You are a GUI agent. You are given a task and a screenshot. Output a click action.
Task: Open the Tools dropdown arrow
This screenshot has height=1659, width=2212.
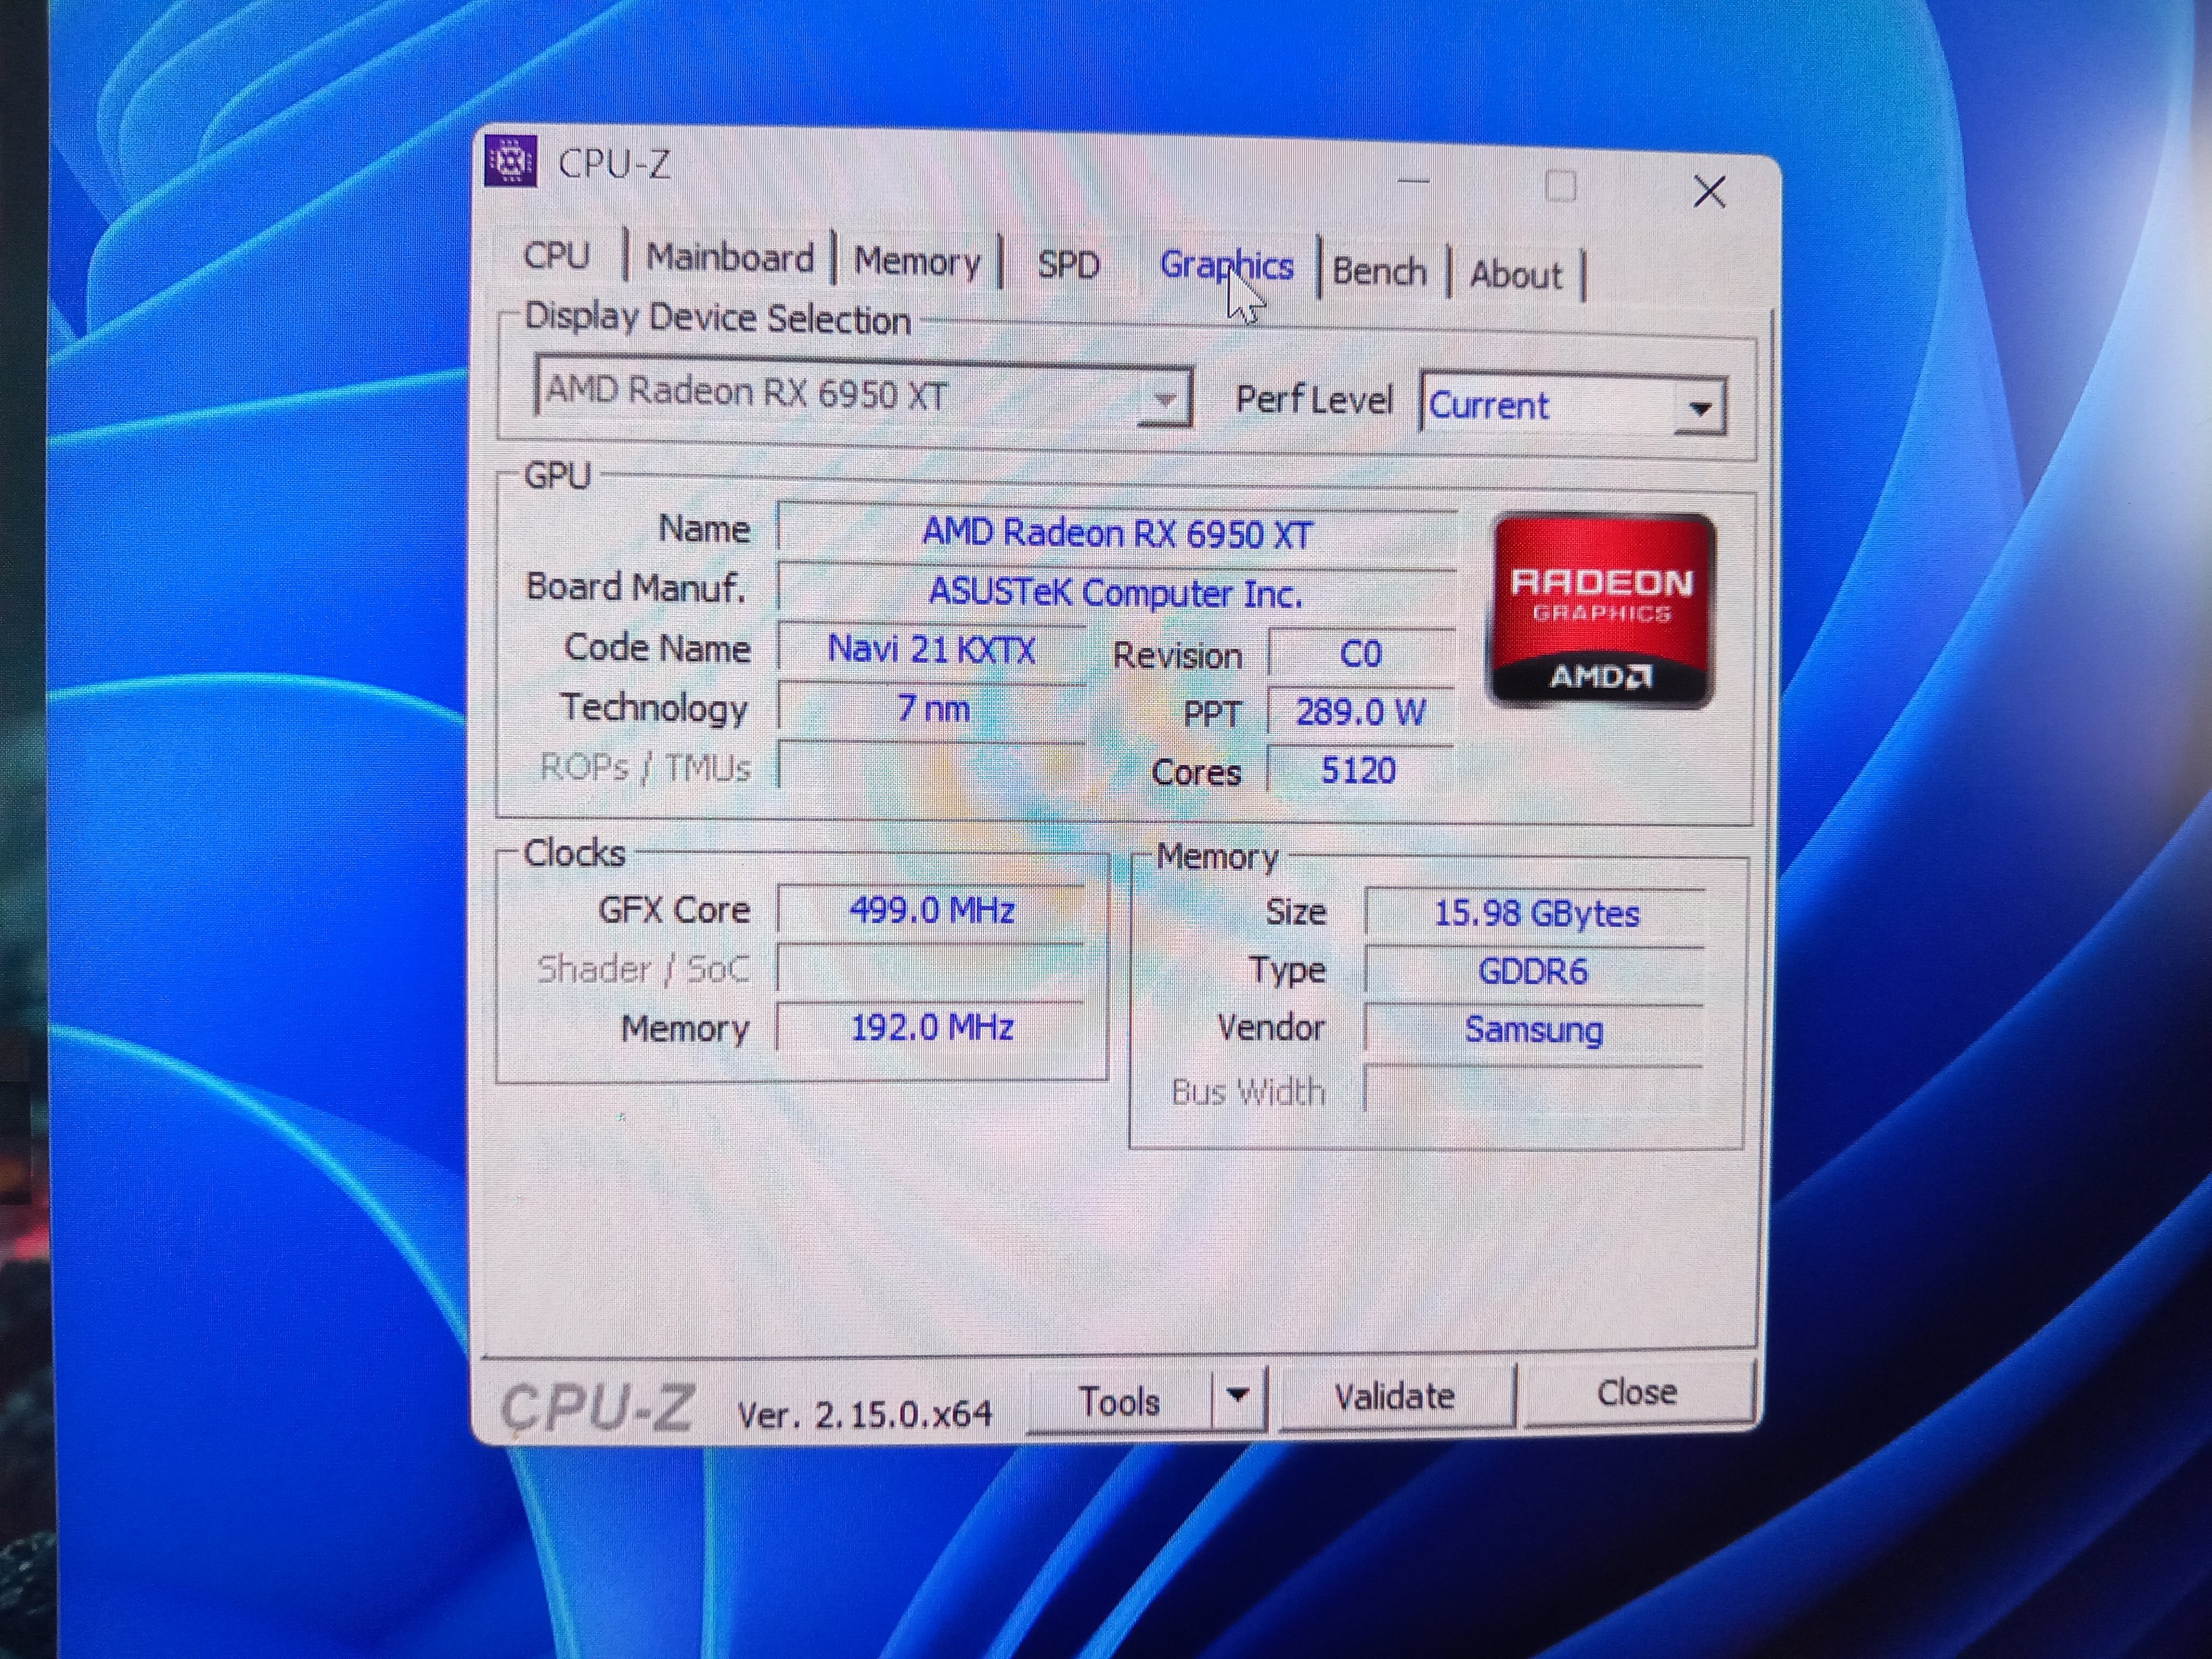(x=1238, y=1396)
